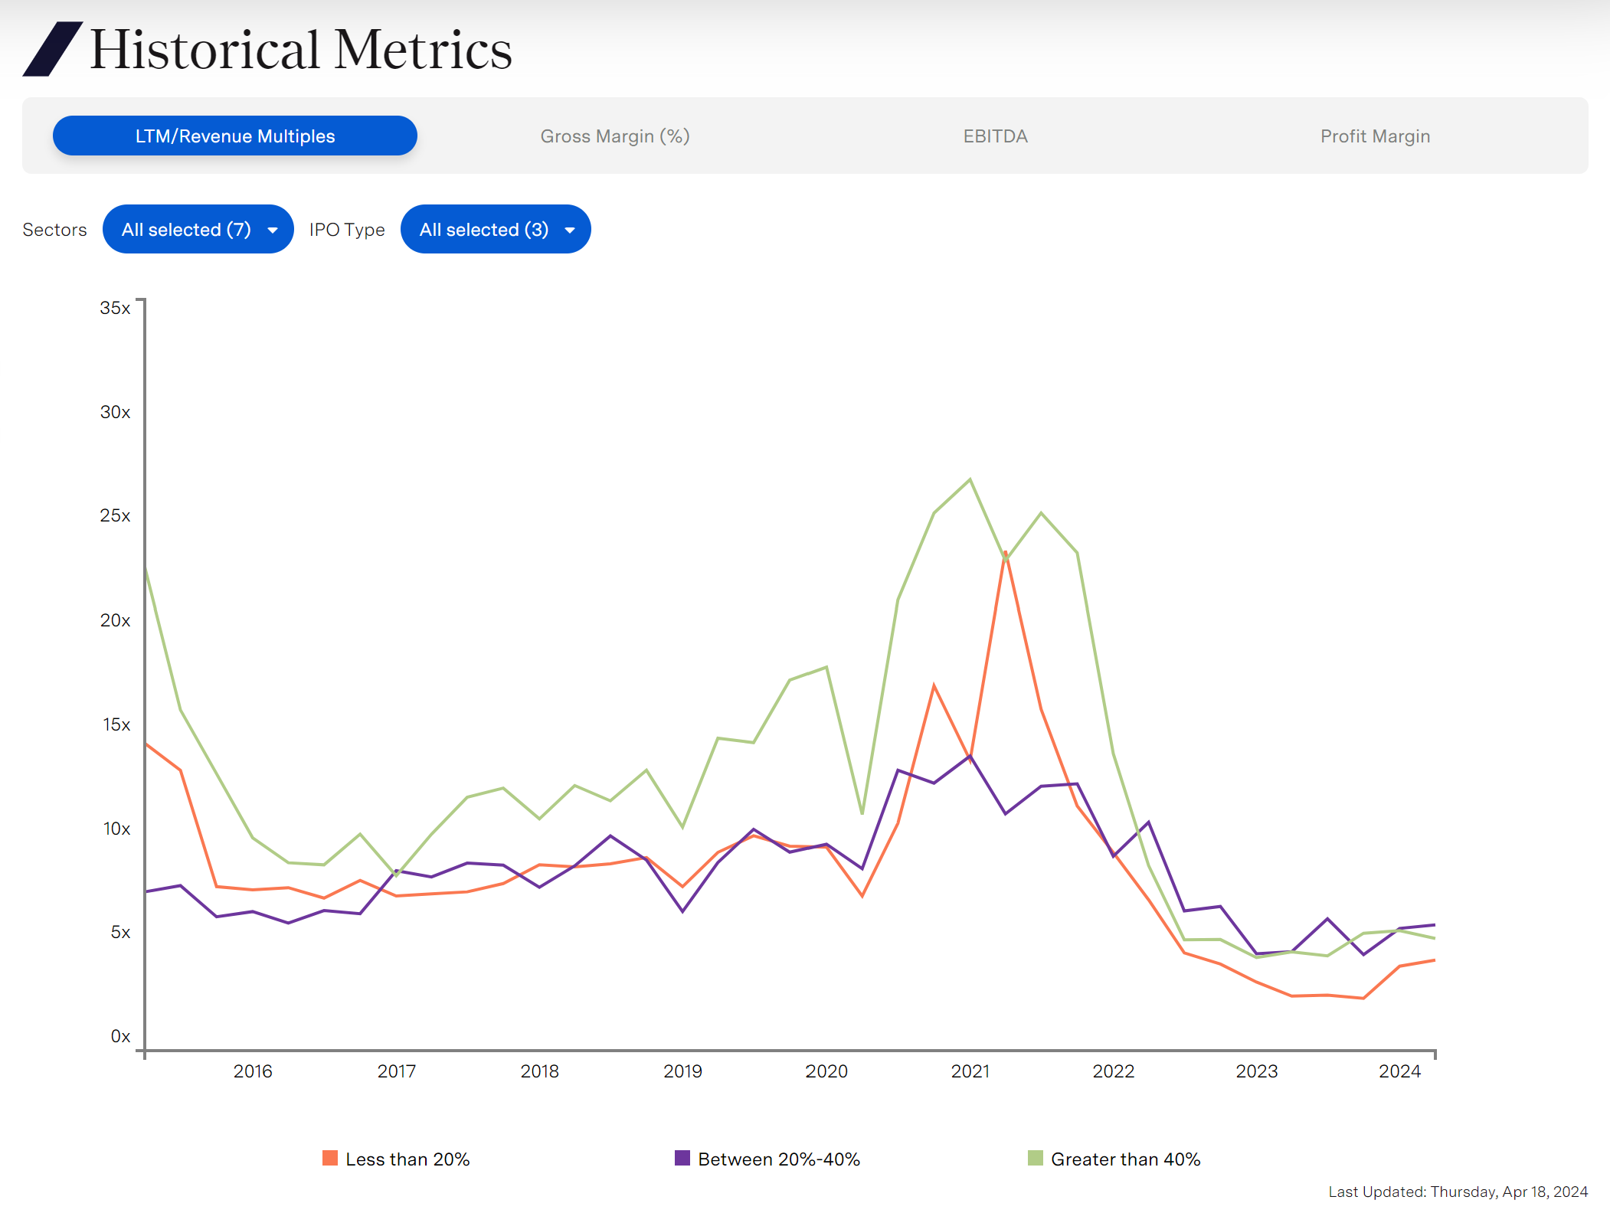Click the 'Between 20%-40%' legend label

click(x=779, y=1159)
